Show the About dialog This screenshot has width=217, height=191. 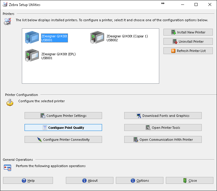(89, 180)
